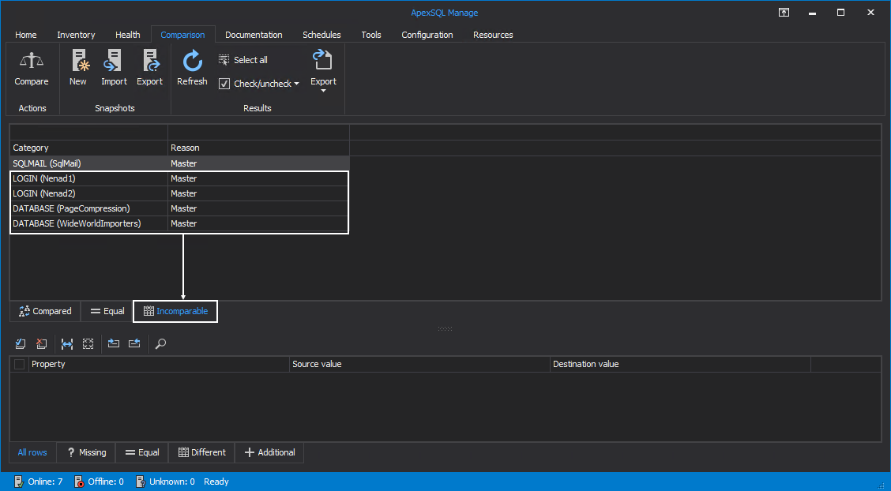
Task: Click the right-arrow panel icon
Action: point(114,343)
